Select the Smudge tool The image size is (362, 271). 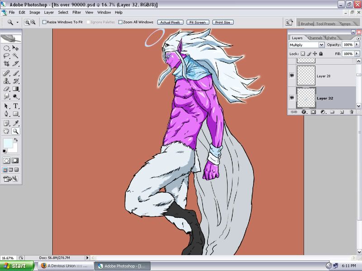click(x=6, y=96)
